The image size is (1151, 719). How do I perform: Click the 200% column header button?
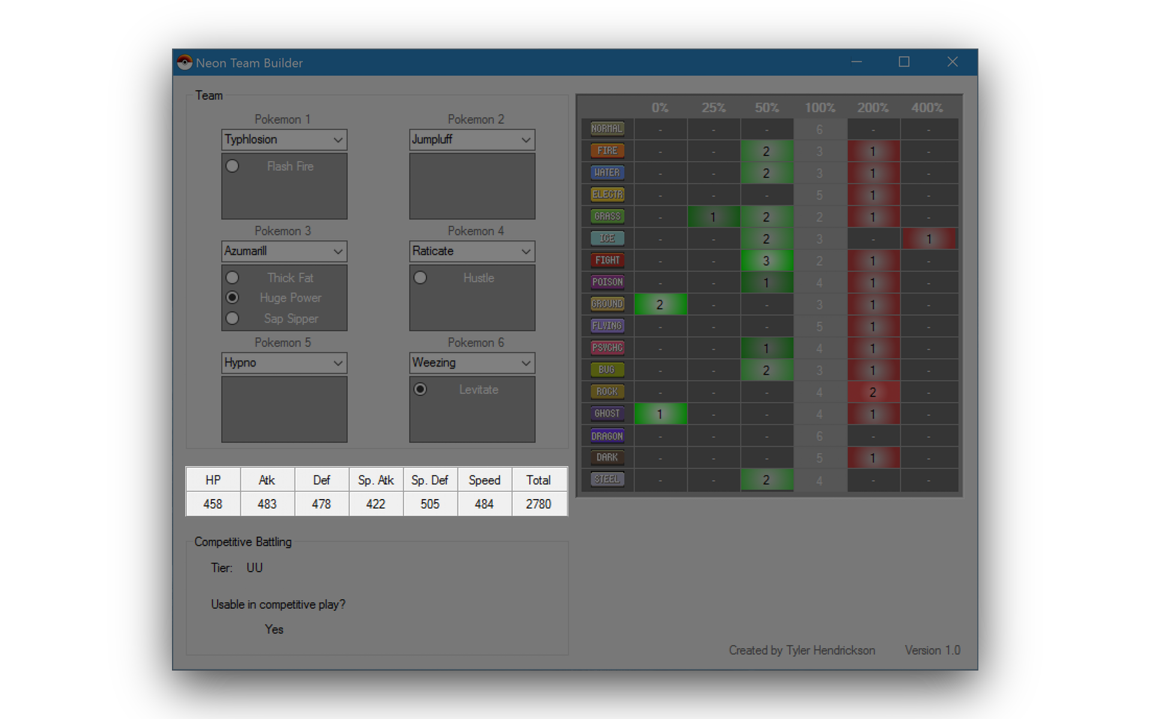873,107
